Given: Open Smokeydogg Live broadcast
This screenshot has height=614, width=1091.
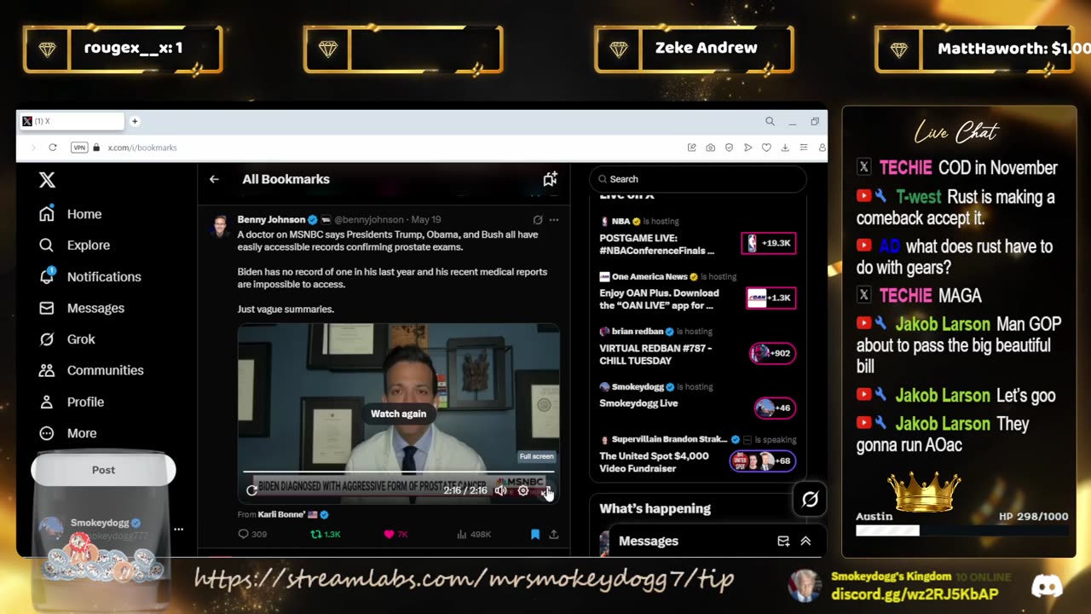Looking at the screenshot, I should coord(638,403).
